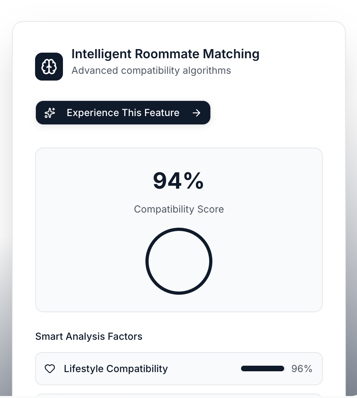This screenshot has width=357, height=398.
Task: Click the center of the score ring
Action: pos(178,261)
